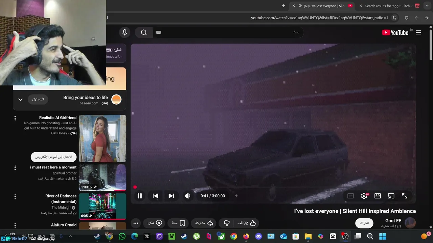Reload the page with the browser refresh
This screenshot has height=243, width=433.
406,18
